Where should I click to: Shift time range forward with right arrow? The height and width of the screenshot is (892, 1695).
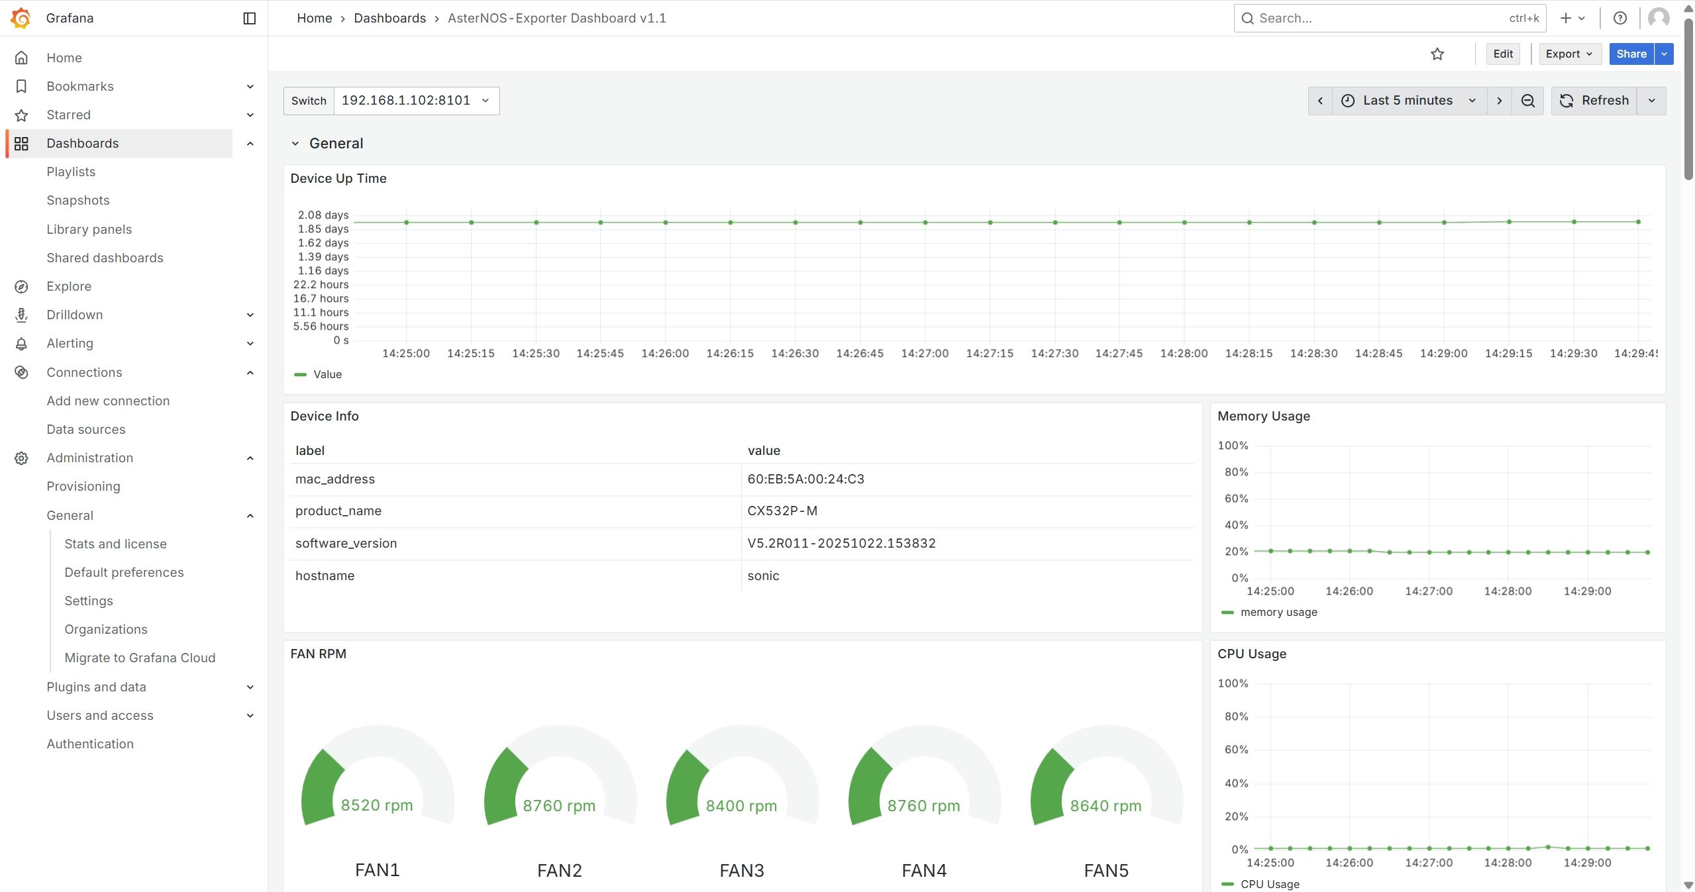pyautogui.click(x=1499, y=101)
